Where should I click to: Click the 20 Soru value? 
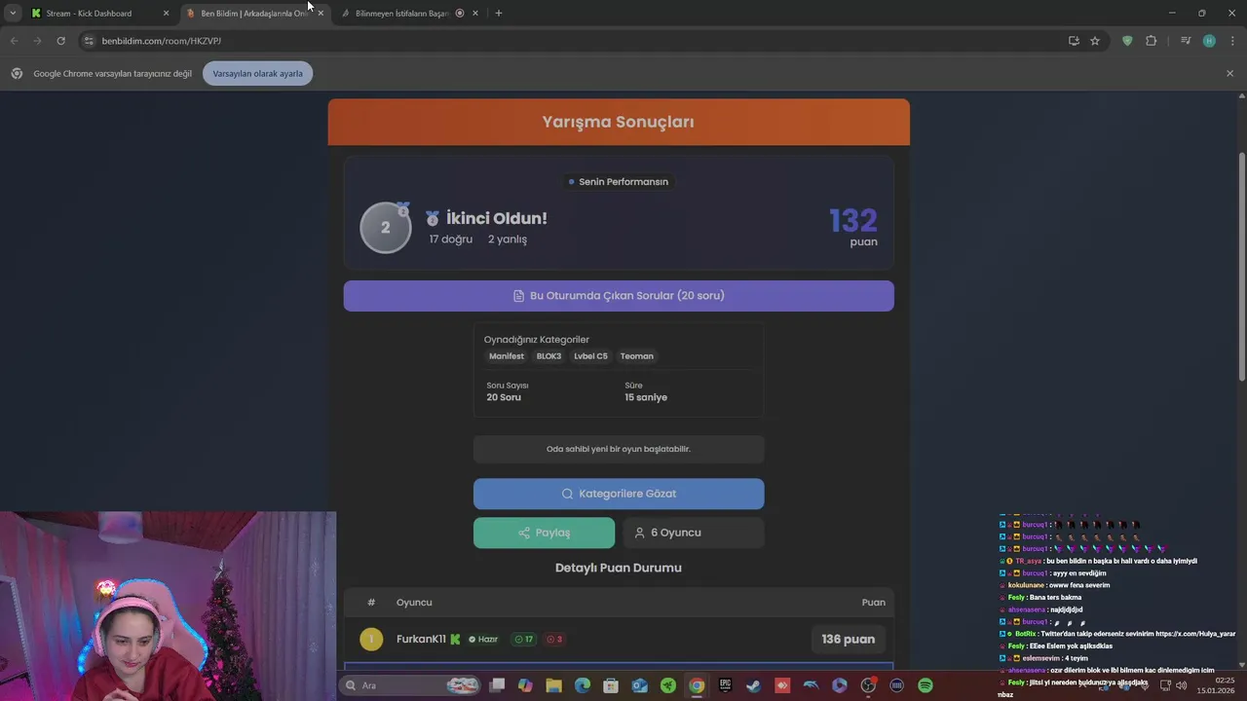pos(505,397)
